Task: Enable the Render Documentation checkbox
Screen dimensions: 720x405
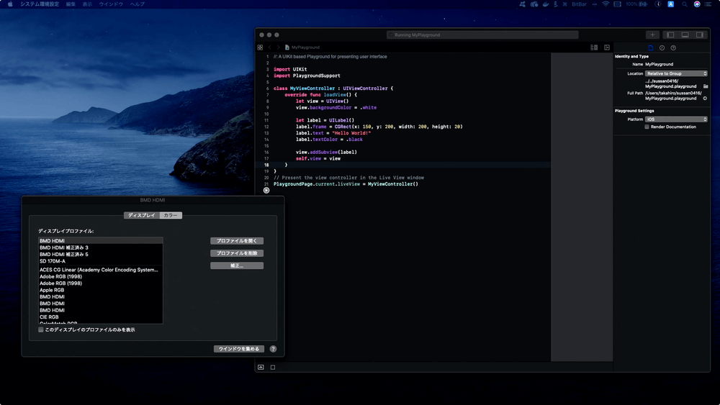Action: [x=647, y=127]
